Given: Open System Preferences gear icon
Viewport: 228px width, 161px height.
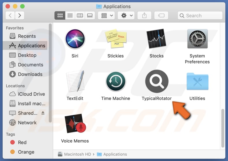Looking at the screenshot, I should click(197, 39).
